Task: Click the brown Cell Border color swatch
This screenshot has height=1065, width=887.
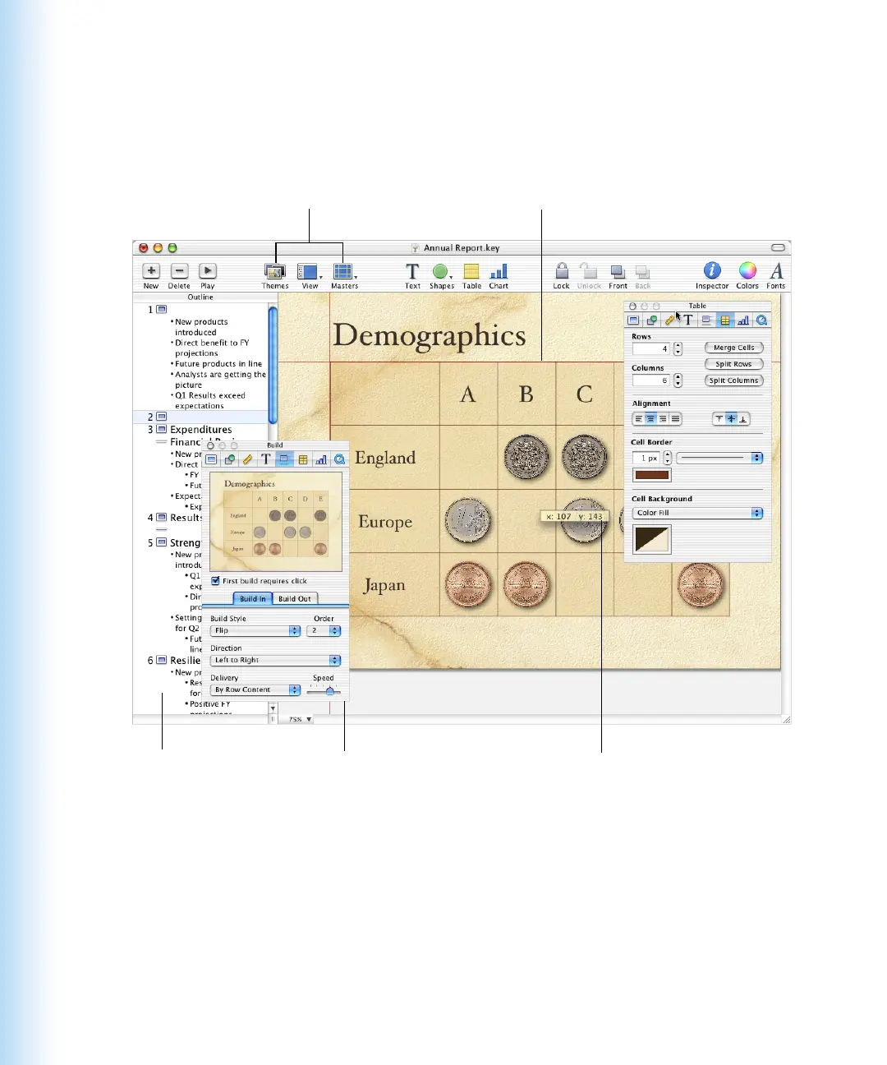Action: coord(651,475)
